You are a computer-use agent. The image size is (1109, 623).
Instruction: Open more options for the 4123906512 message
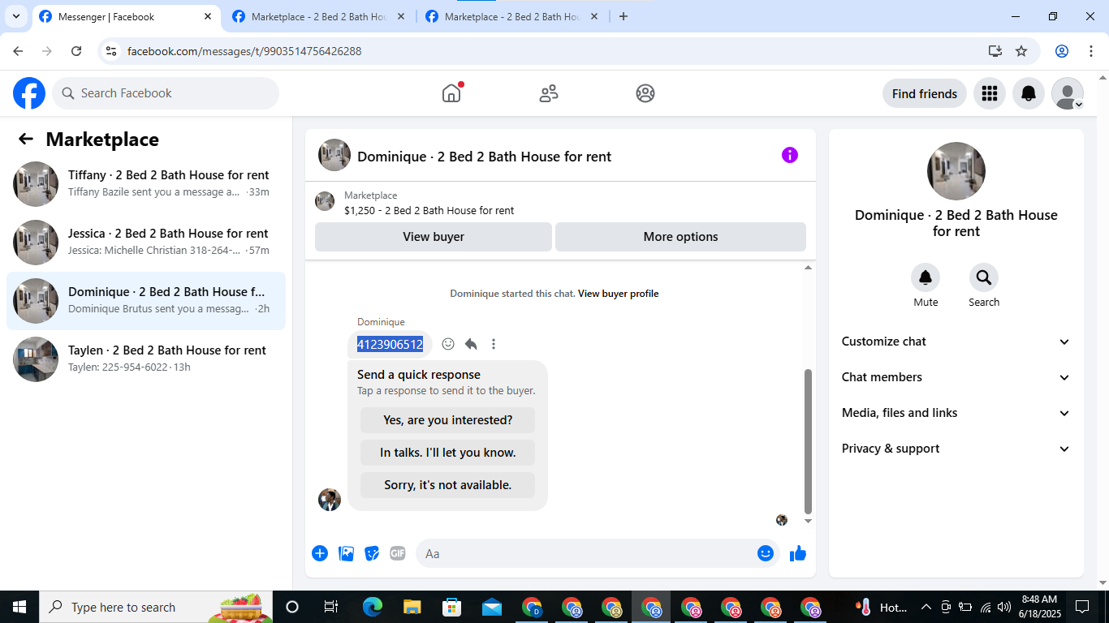[x=494, y=344]
